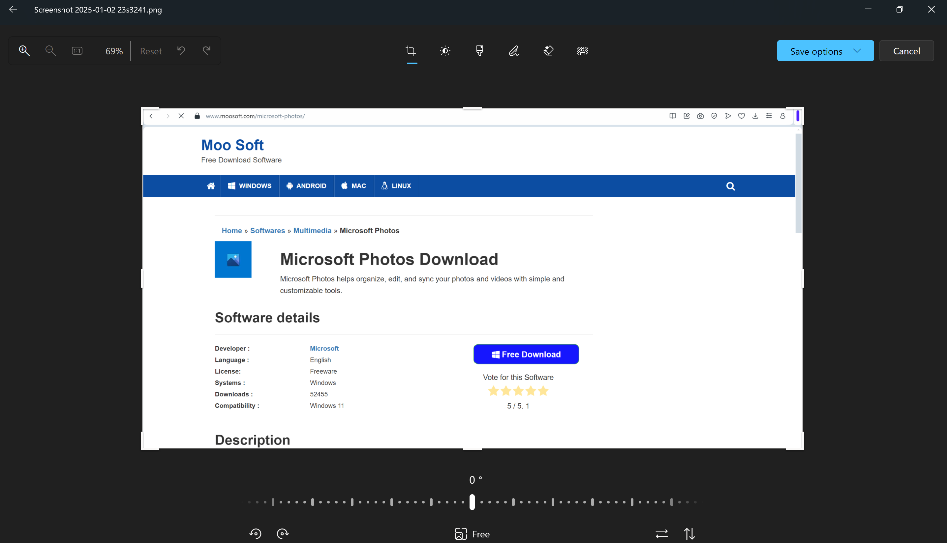Click the Microsoft Photos app thumbnail

[x=233, y=260]
